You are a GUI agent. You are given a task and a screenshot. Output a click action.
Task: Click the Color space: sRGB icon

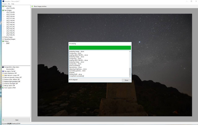pos(3,88)
